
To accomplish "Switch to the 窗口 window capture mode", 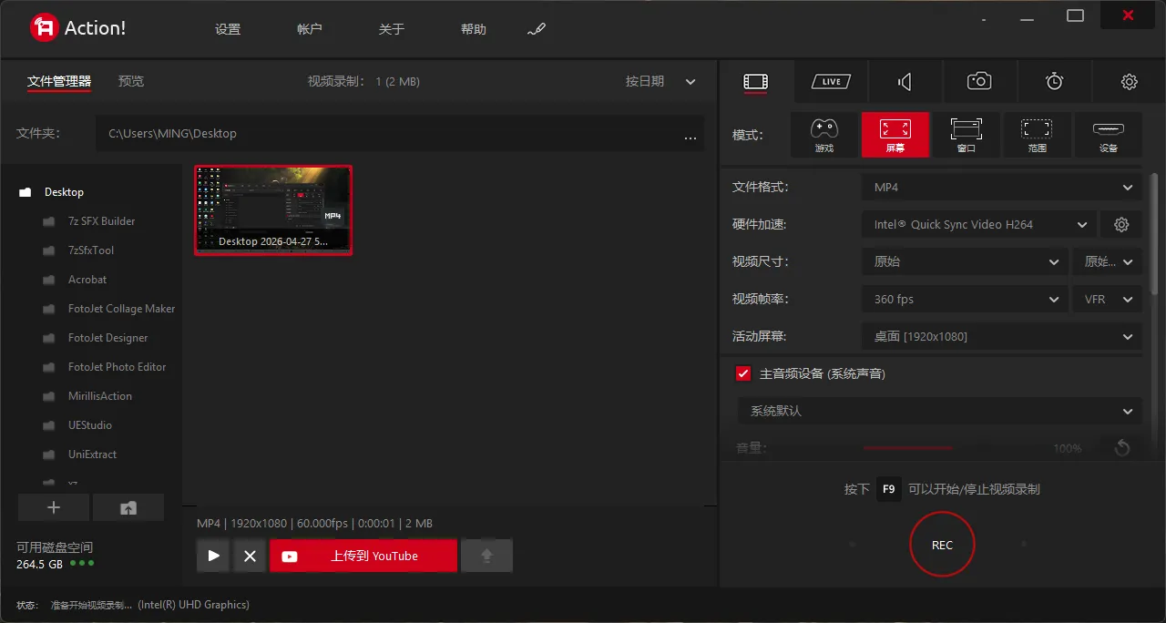I will tap(966, 134).
